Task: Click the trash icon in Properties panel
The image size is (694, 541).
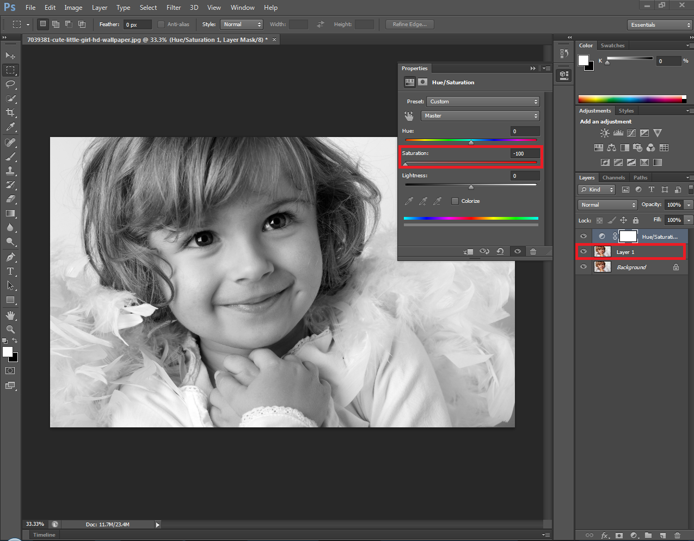Action: 533,252
